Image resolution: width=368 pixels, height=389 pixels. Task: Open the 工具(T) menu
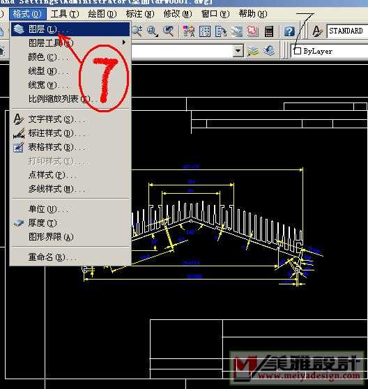coord(65,14)
